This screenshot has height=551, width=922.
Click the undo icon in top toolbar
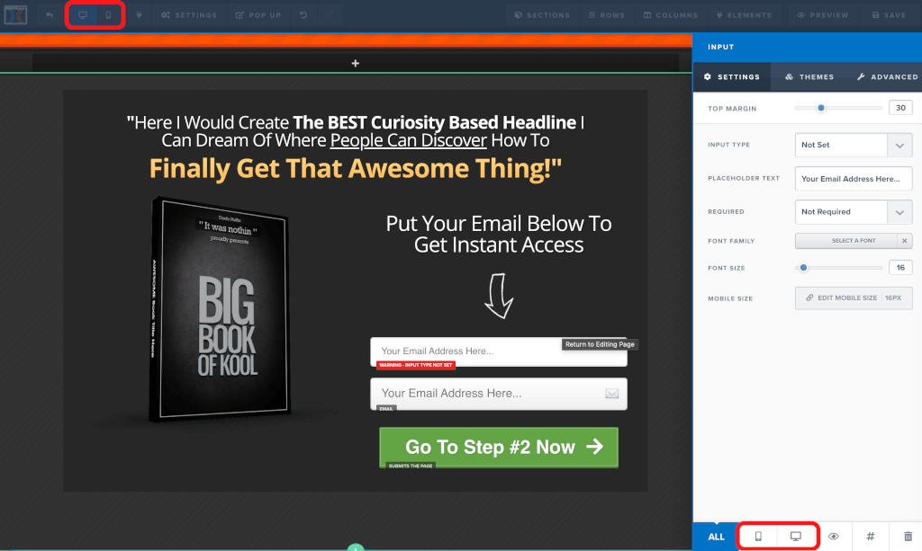[303, 15]
